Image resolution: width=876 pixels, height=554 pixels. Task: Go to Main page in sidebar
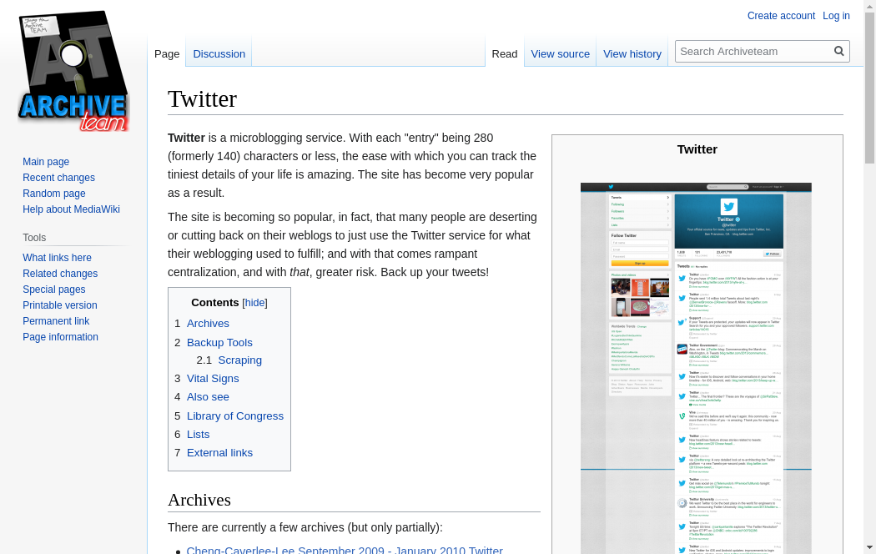click(46, 162)
